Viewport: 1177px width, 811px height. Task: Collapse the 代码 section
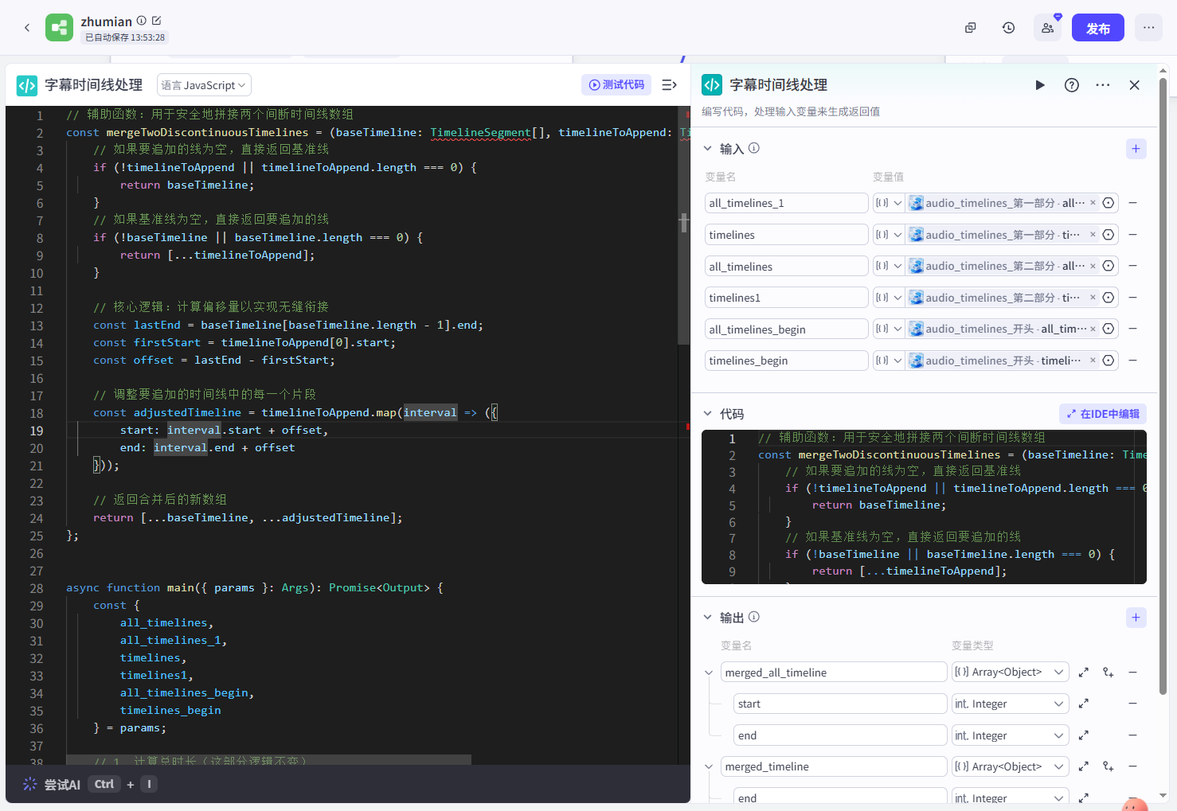[707, 414]
